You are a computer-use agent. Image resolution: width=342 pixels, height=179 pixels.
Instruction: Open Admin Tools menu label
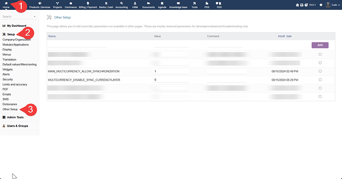click(15, 117)
